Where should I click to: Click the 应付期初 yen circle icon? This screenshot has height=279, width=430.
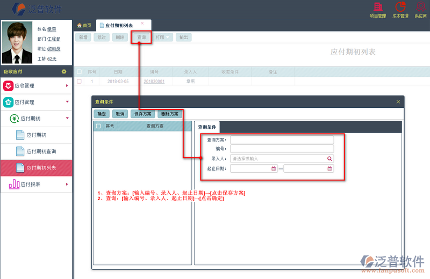coord(15,119)
